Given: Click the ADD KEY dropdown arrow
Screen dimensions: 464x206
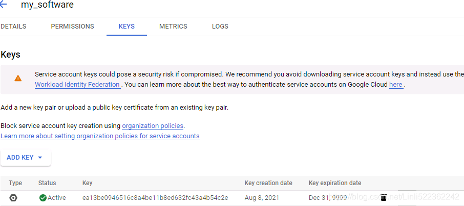Looking at the screenshot, I should point(40,158).
